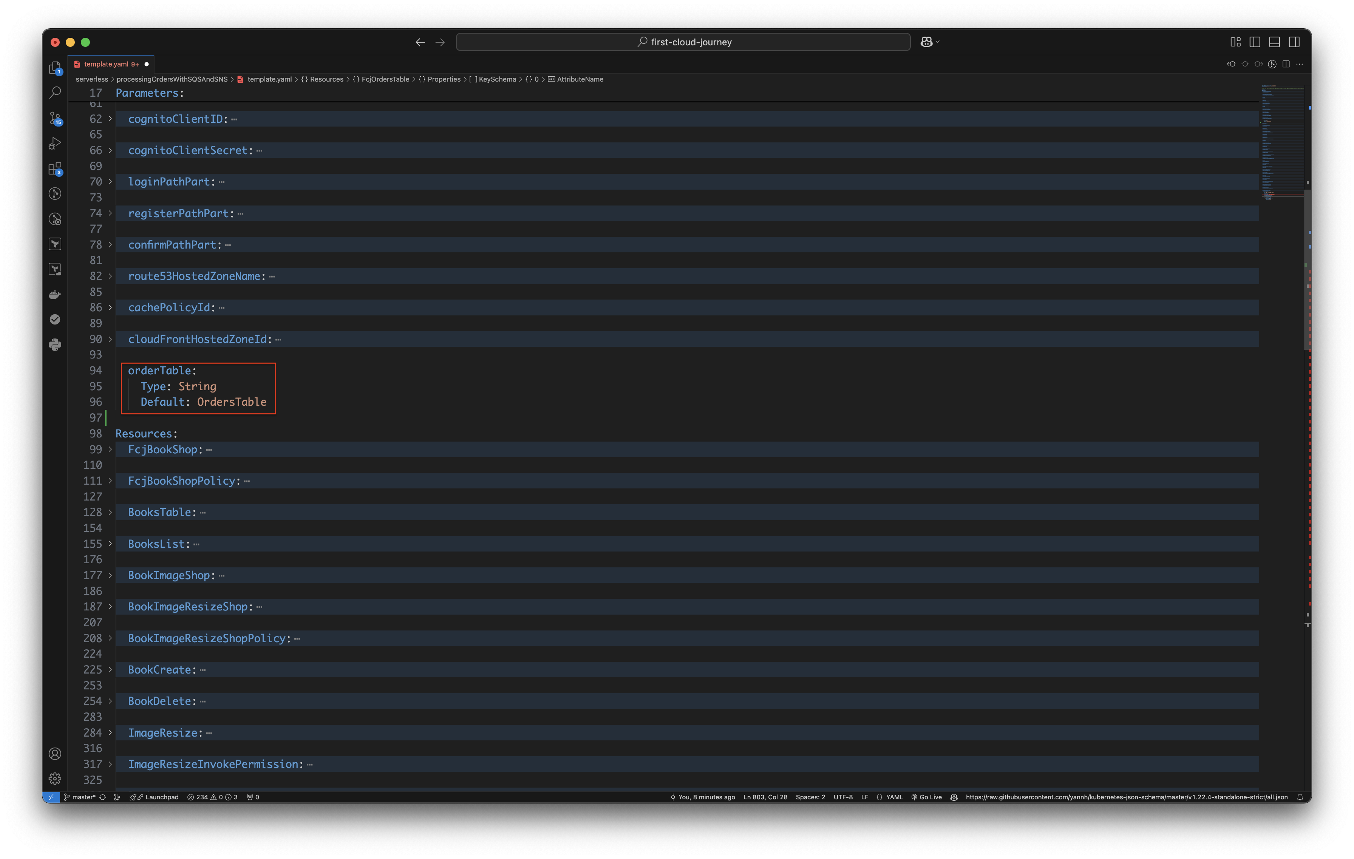This screenshot has height=859, width=1354.
Task: Click Go Live in status bar
Action: tap(926, 797)
